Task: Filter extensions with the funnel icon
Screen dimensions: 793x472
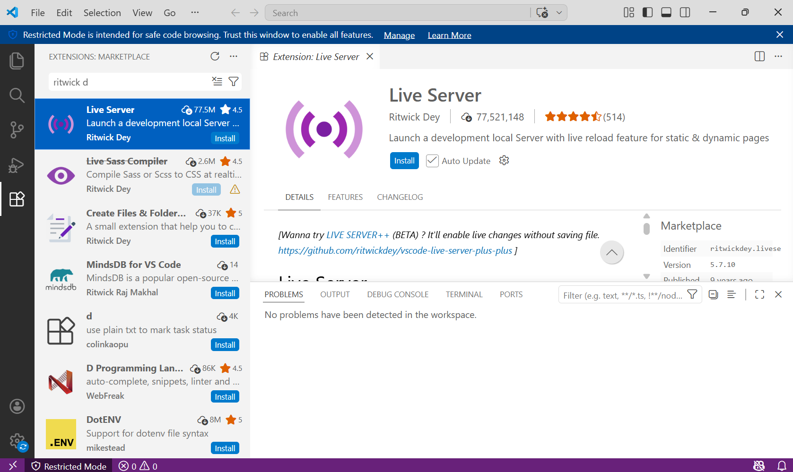Action: 234,81
